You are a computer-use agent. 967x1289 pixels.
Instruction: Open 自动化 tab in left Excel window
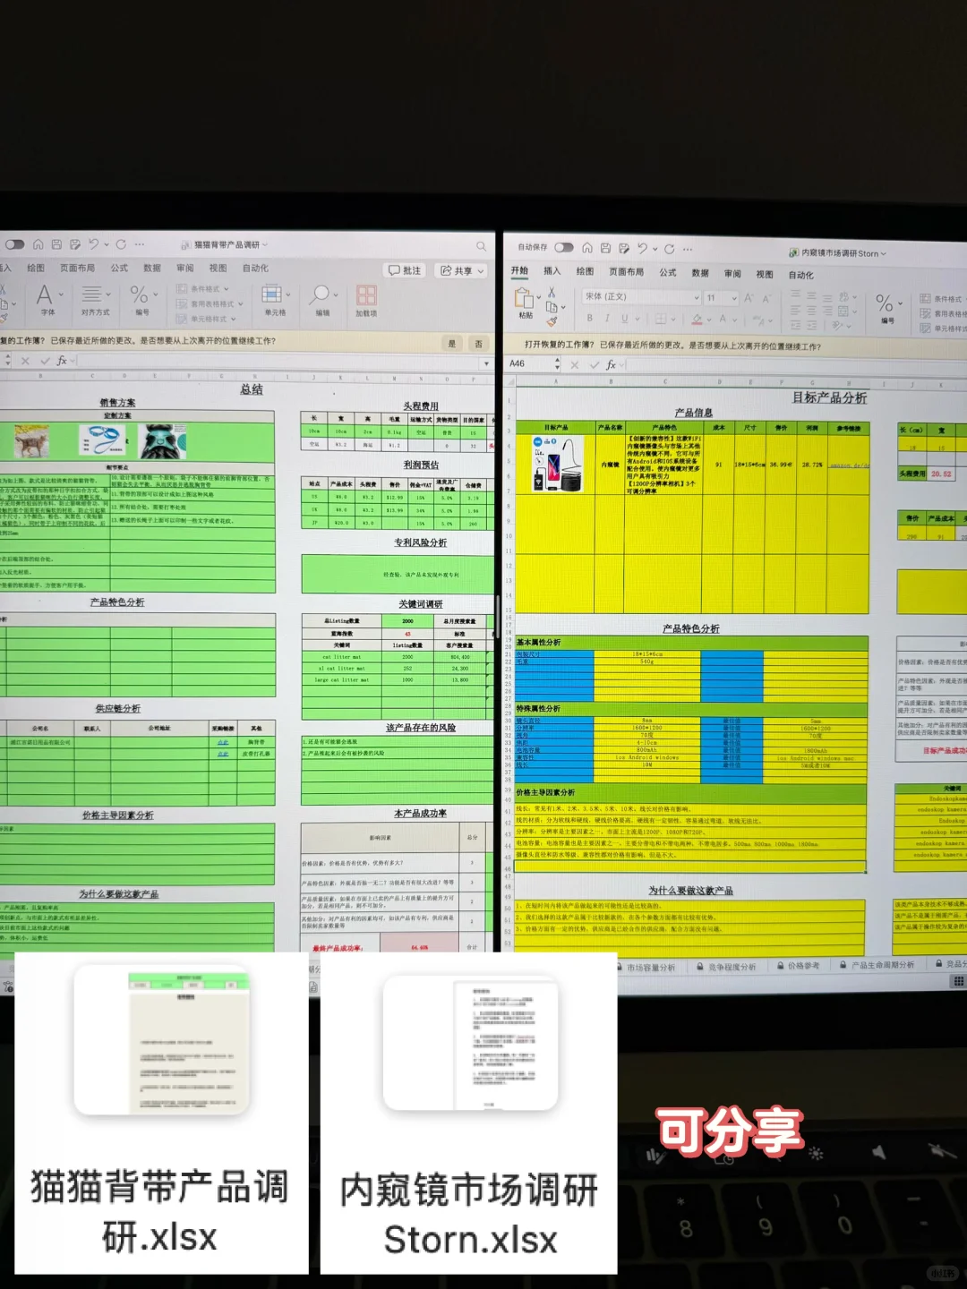pos(255,268)
